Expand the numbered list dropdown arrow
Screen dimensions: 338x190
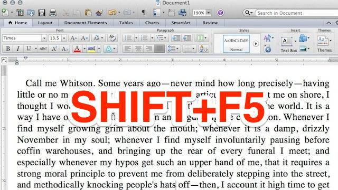(152, 39)
